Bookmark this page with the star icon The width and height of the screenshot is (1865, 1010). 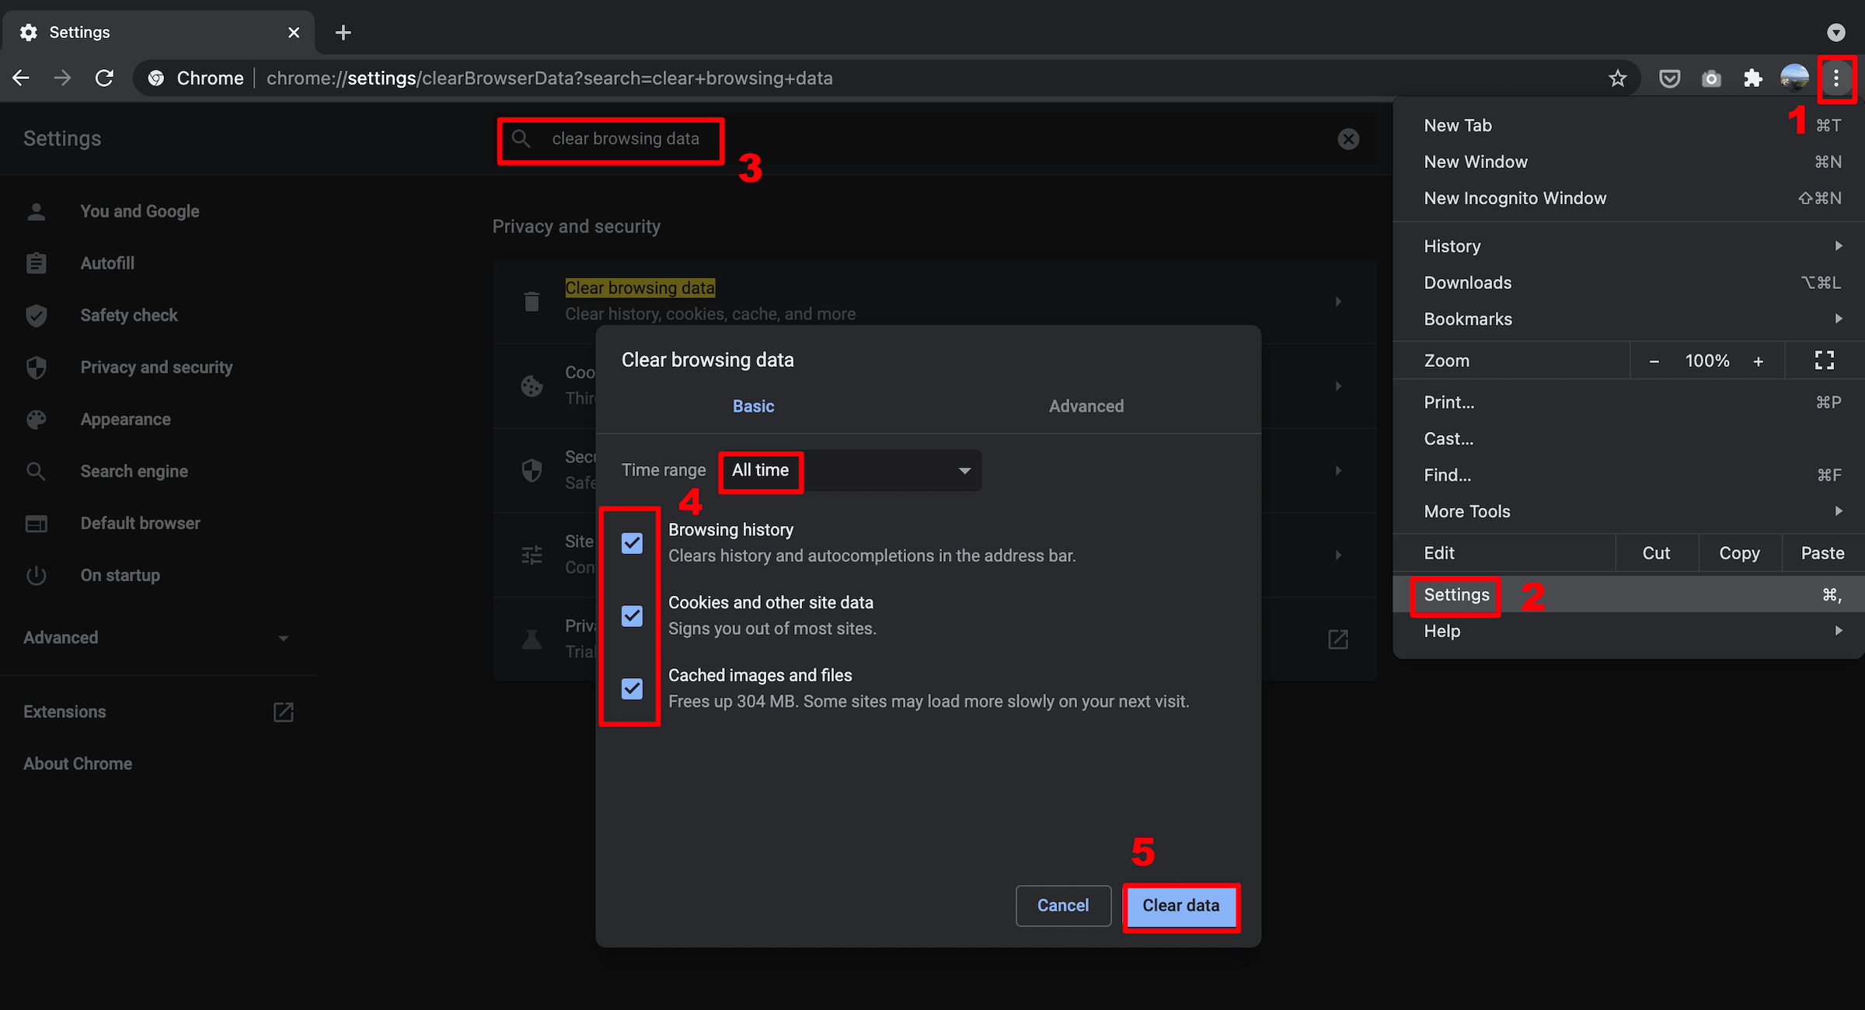point(1618,78)
